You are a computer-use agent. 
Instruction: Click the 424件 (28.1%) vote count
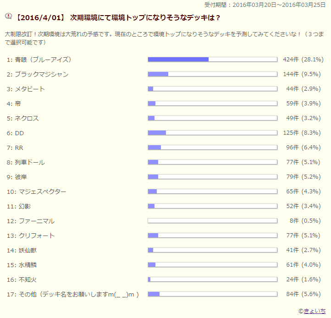(303, 60)
